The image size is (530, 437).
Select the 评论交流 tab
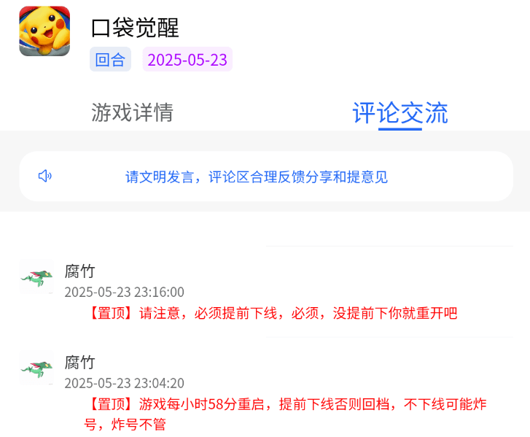pos(400,112)
